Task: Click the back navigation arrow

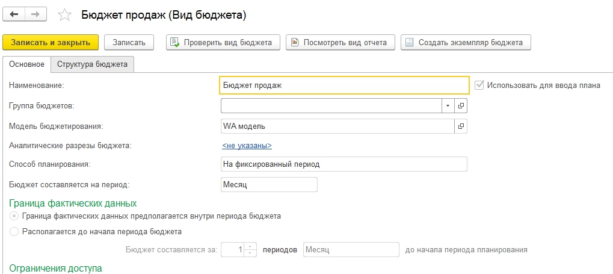Action: [x=14, y=14]
